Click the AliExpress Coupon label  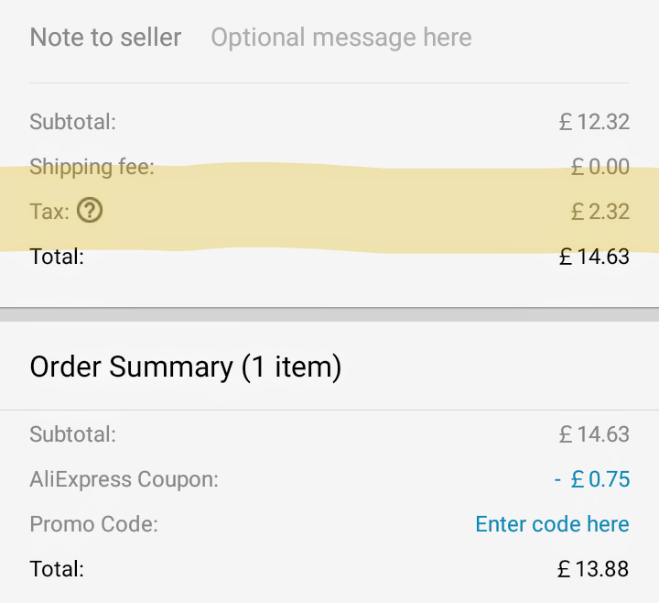[124, 479]
